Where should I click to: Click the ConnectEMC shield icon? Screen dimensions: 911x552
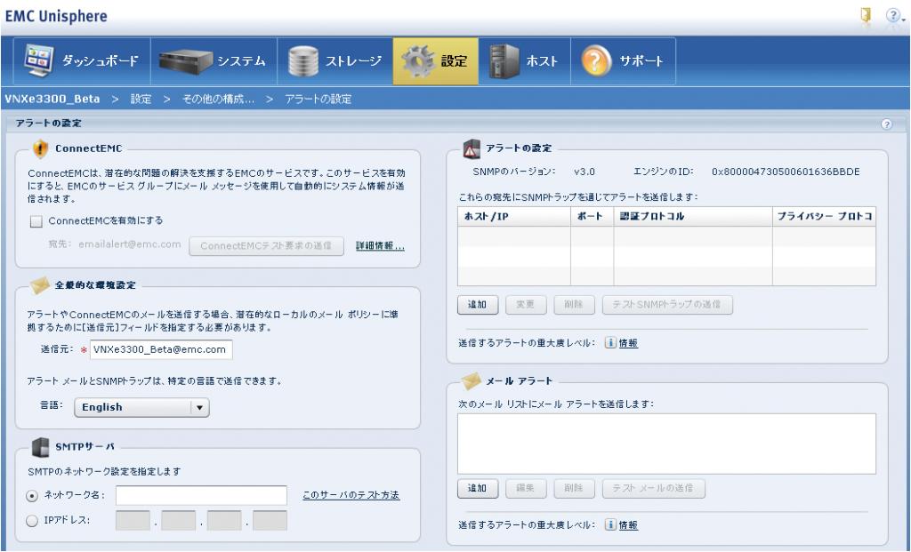[40, 148]
